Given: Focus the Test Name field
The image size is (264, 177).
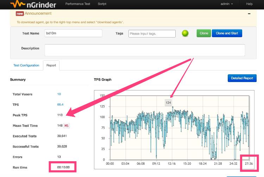Looking at the screenshot, I should [73, 33].
